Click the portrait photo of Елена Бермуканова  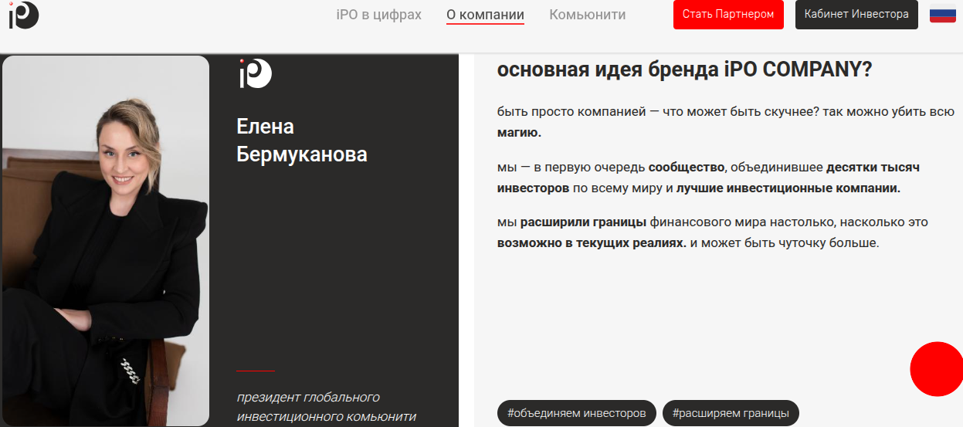[106, 240]
